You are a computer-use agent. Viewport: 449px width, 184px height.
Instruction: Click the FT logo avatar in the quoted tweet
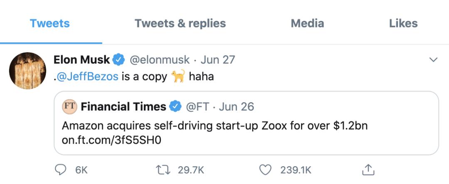coord(69,106)
